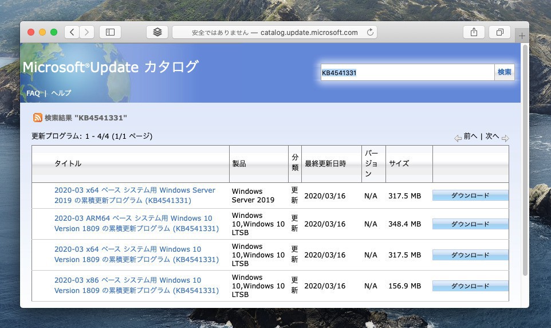Screen dimensions: 551x328
Task: Click the address bar showing catalog.update.microsoft.com
Action: point(274,32)
